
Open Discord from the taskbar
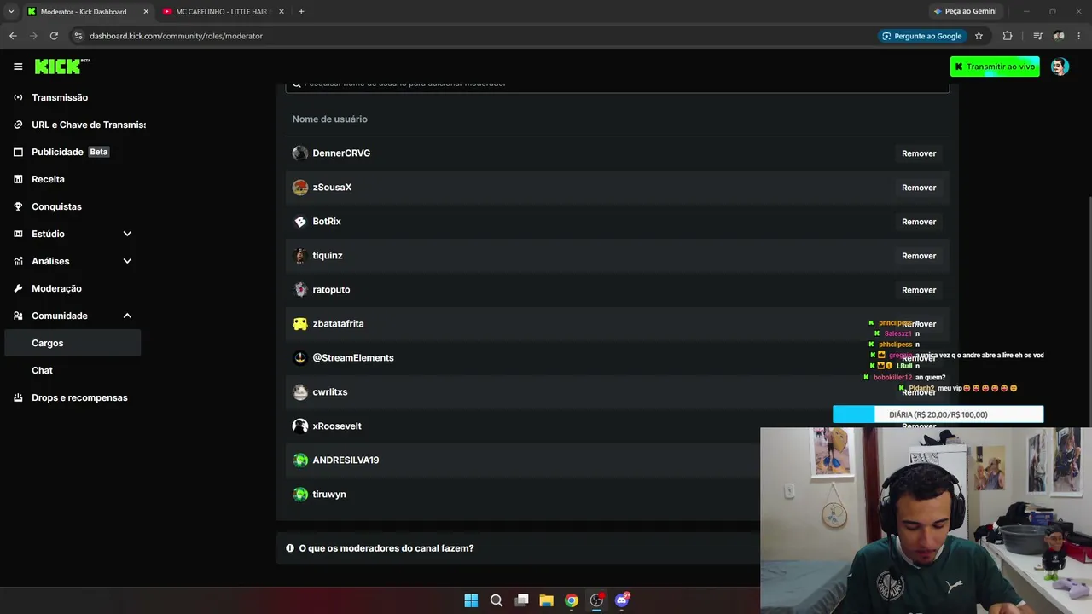coord(622,600)
